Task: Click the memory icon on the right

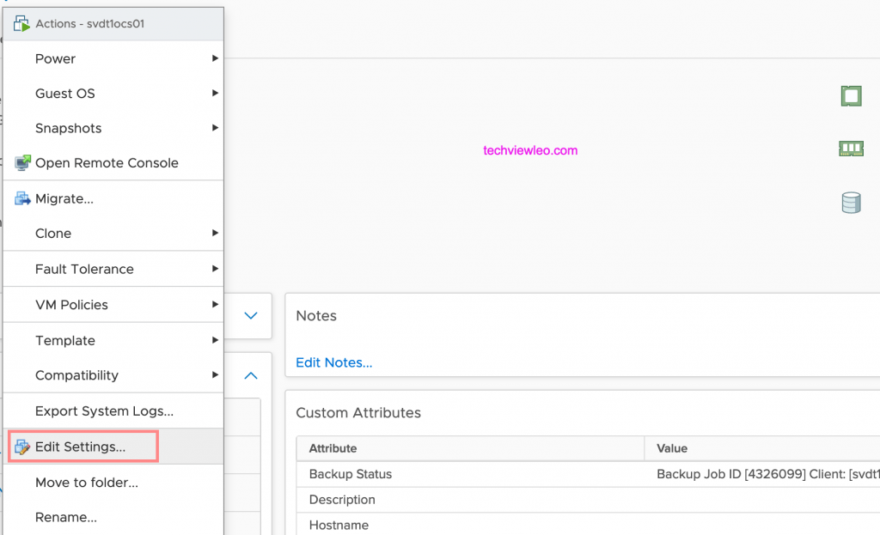Action: tap(851, 148)
